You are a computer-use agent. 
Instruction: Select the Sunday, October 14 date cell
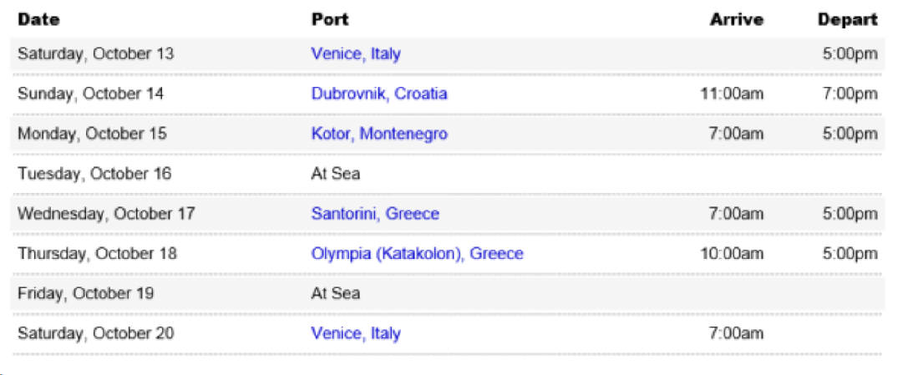[x=90, y=94]
